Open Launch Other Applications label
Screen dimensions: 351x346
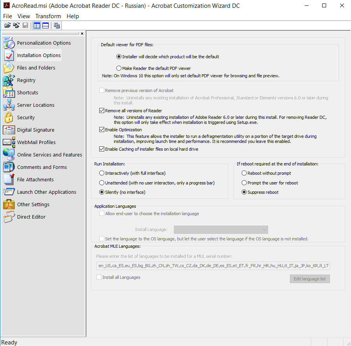tap(47, 192)
